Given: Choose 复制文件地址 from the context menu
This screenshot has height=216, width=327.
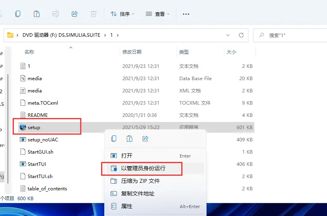Looking at the screenshot, I should click(155, 194).
